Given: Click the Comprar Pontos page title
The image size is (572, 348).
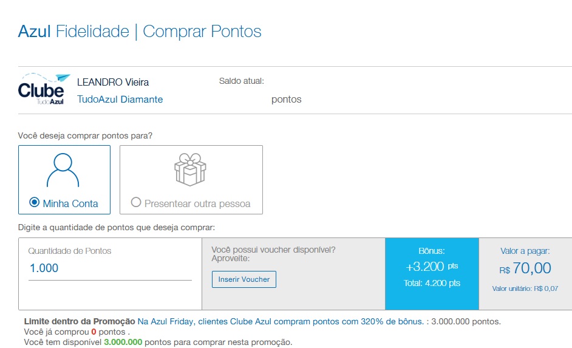Looking at the screenshot, I should pyautogui.click(x=202, y=31).
